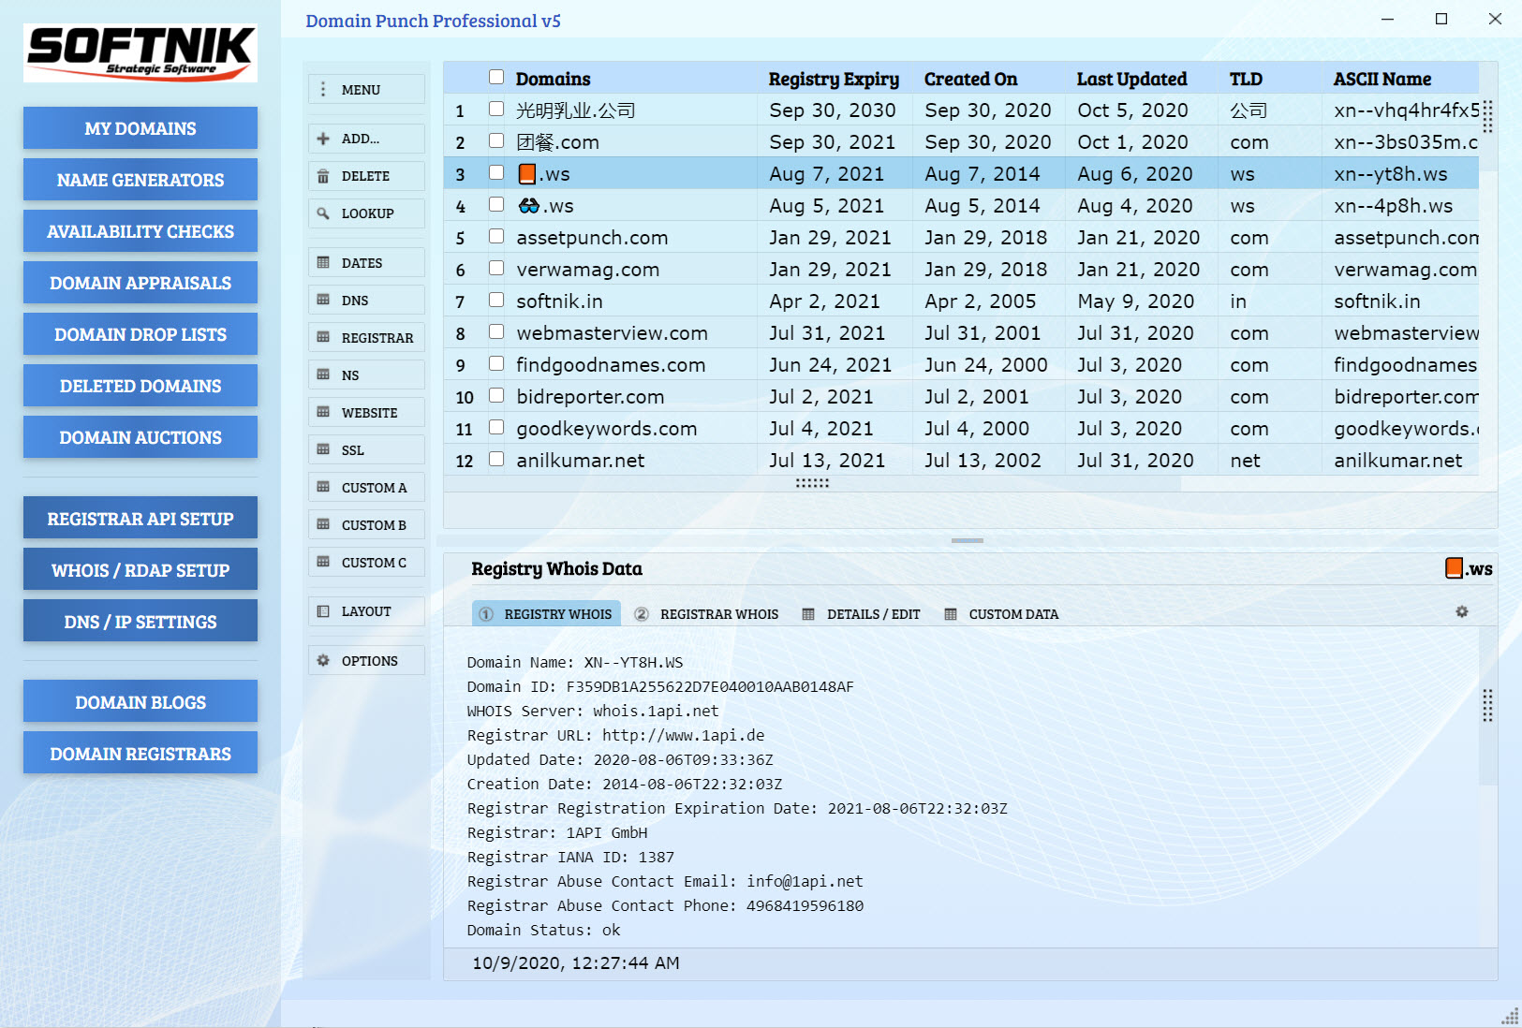Click the grid icon beside CUSTOM B
The image size is (1522, 1028).
[x=323, y=525]
